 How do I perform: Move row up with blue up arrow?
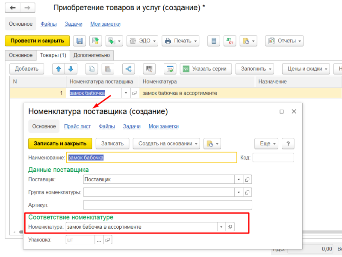click(x=59, y=69)
